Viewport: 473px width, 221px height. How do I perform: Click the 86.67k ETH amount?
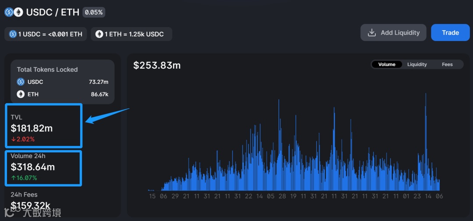click(99, 94)
